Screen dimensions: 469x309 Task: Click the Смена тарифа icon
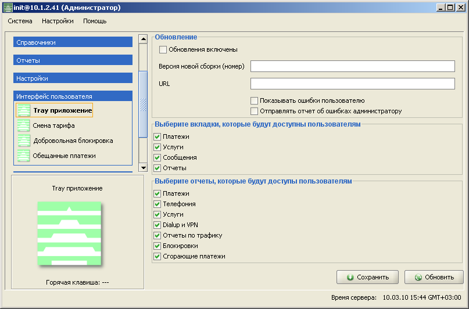[x=23, y=125]
